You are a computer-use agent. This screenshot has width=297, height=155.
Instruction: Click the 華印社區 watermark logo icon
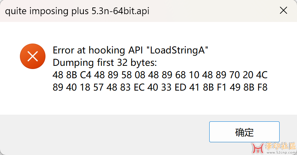258,147
